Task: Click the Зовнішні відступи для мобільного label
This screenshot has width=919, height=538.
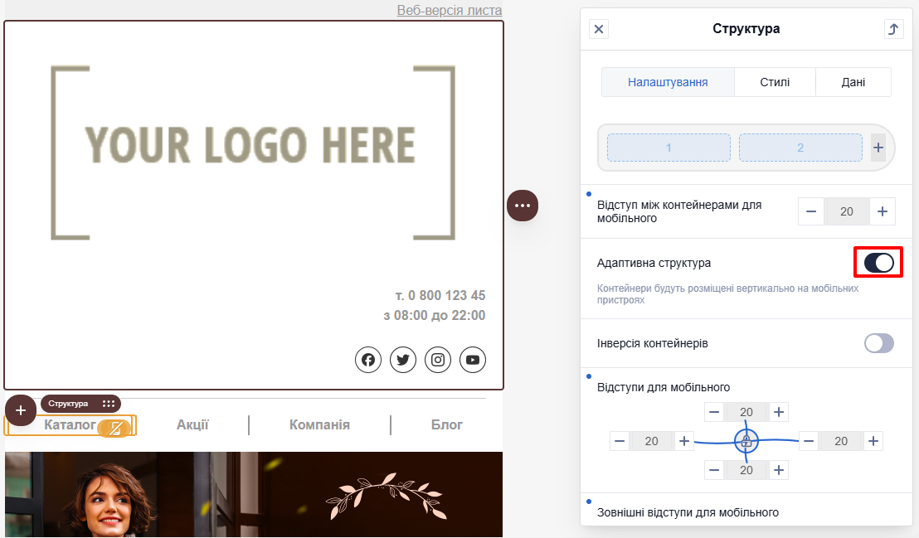Action: (x=688, y=512)
